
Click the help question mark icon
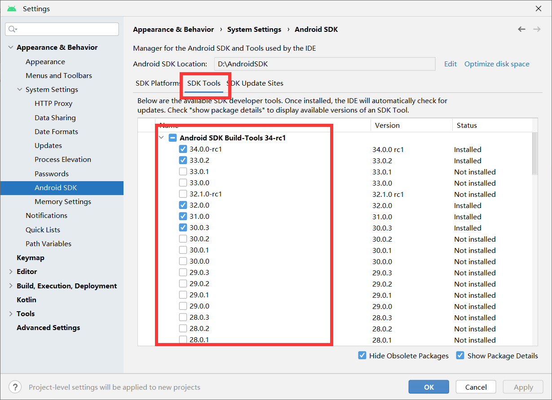[x=15, y=387]
